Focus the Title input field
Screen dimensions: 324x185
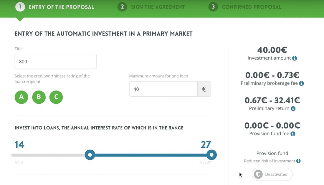pos(55,61)
